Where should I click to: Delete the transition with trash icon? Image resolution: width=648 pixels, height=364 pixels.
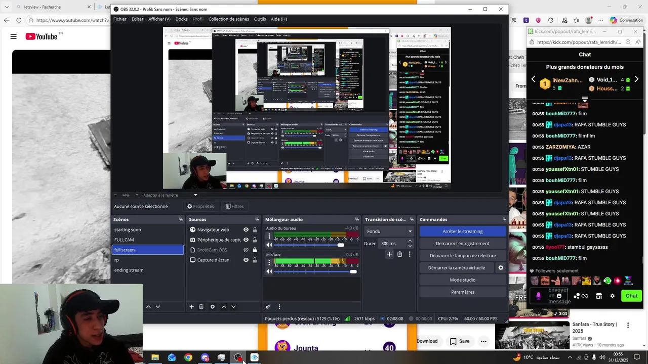[399, 254]
